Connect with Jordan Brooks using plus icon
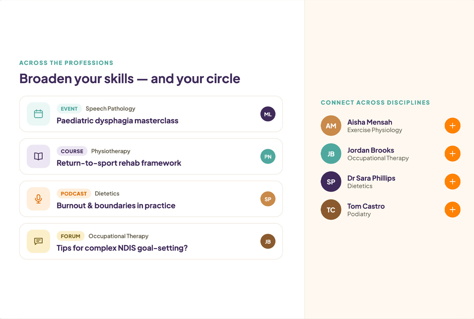The height and width of the screenshot is (319, 474). click(453, 154)
